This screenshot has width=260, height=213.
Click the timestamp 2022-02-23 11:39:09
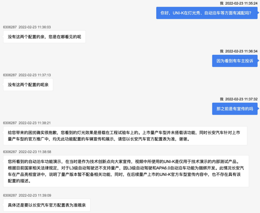tap(34, 196)
